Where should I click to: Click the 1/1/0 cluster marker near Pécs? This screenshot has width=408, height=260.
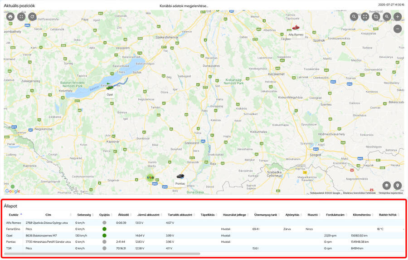coord(150,178)
